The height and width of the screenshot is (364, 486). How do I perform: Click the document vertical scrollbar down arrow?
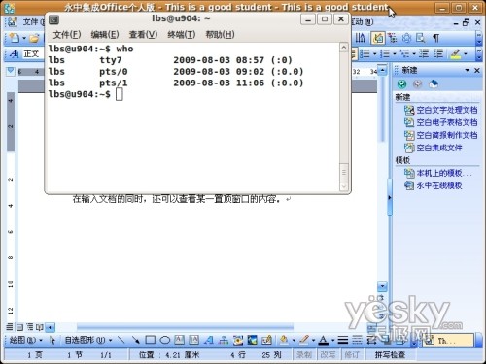[x=382, y=286]
